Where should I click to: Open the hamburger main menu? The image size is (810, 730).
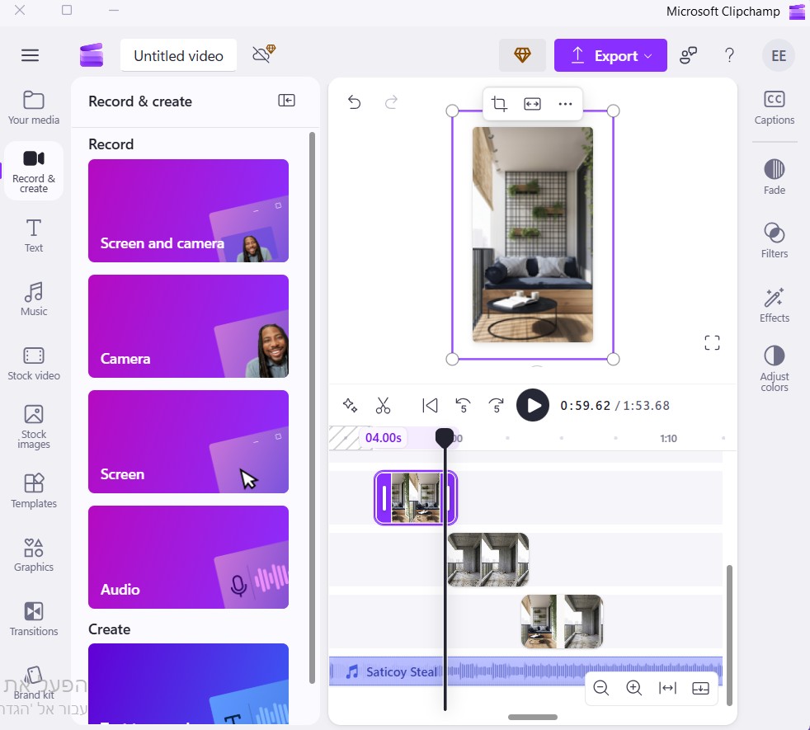point(31,55)
